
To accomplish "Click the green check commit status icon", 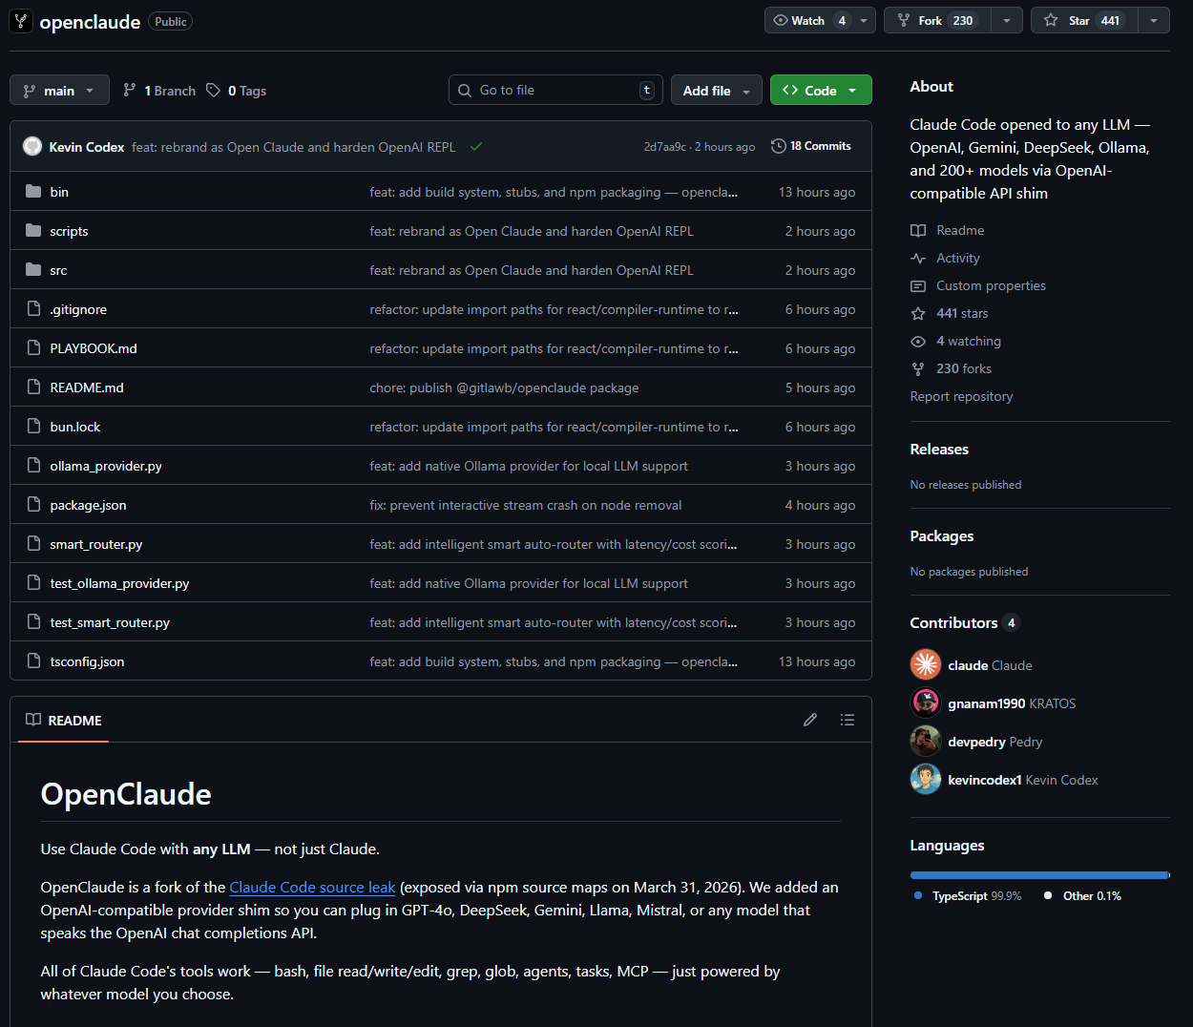I will (476, 146).
